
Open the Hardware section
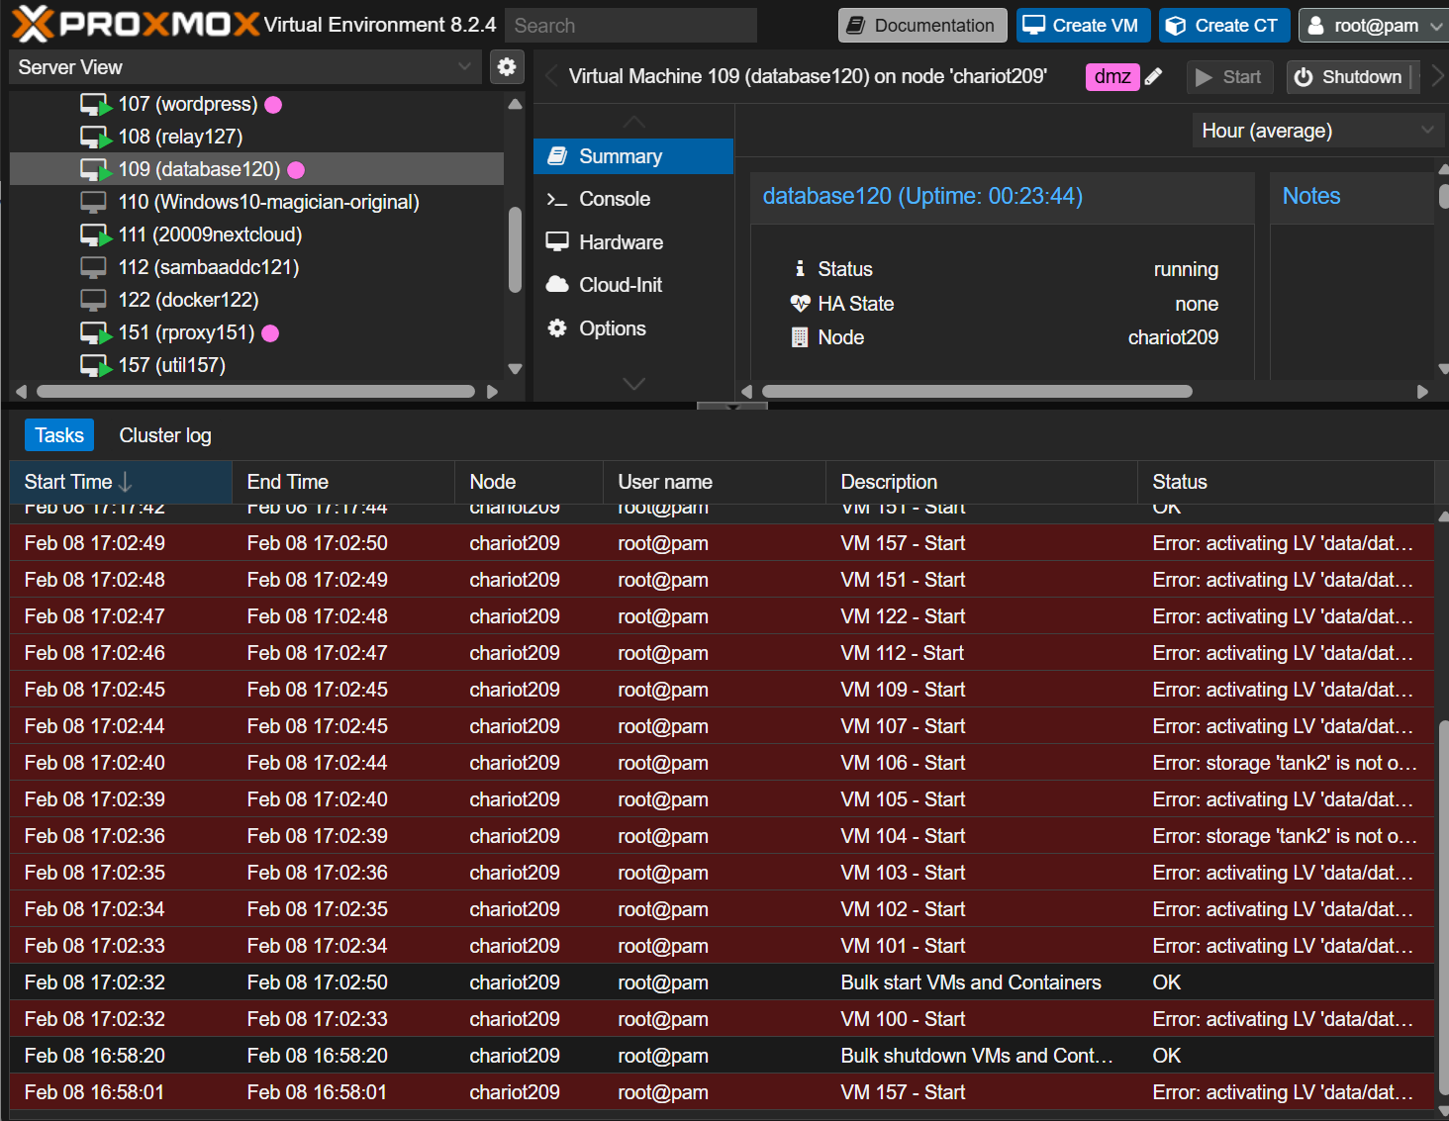tap(620, 242)
